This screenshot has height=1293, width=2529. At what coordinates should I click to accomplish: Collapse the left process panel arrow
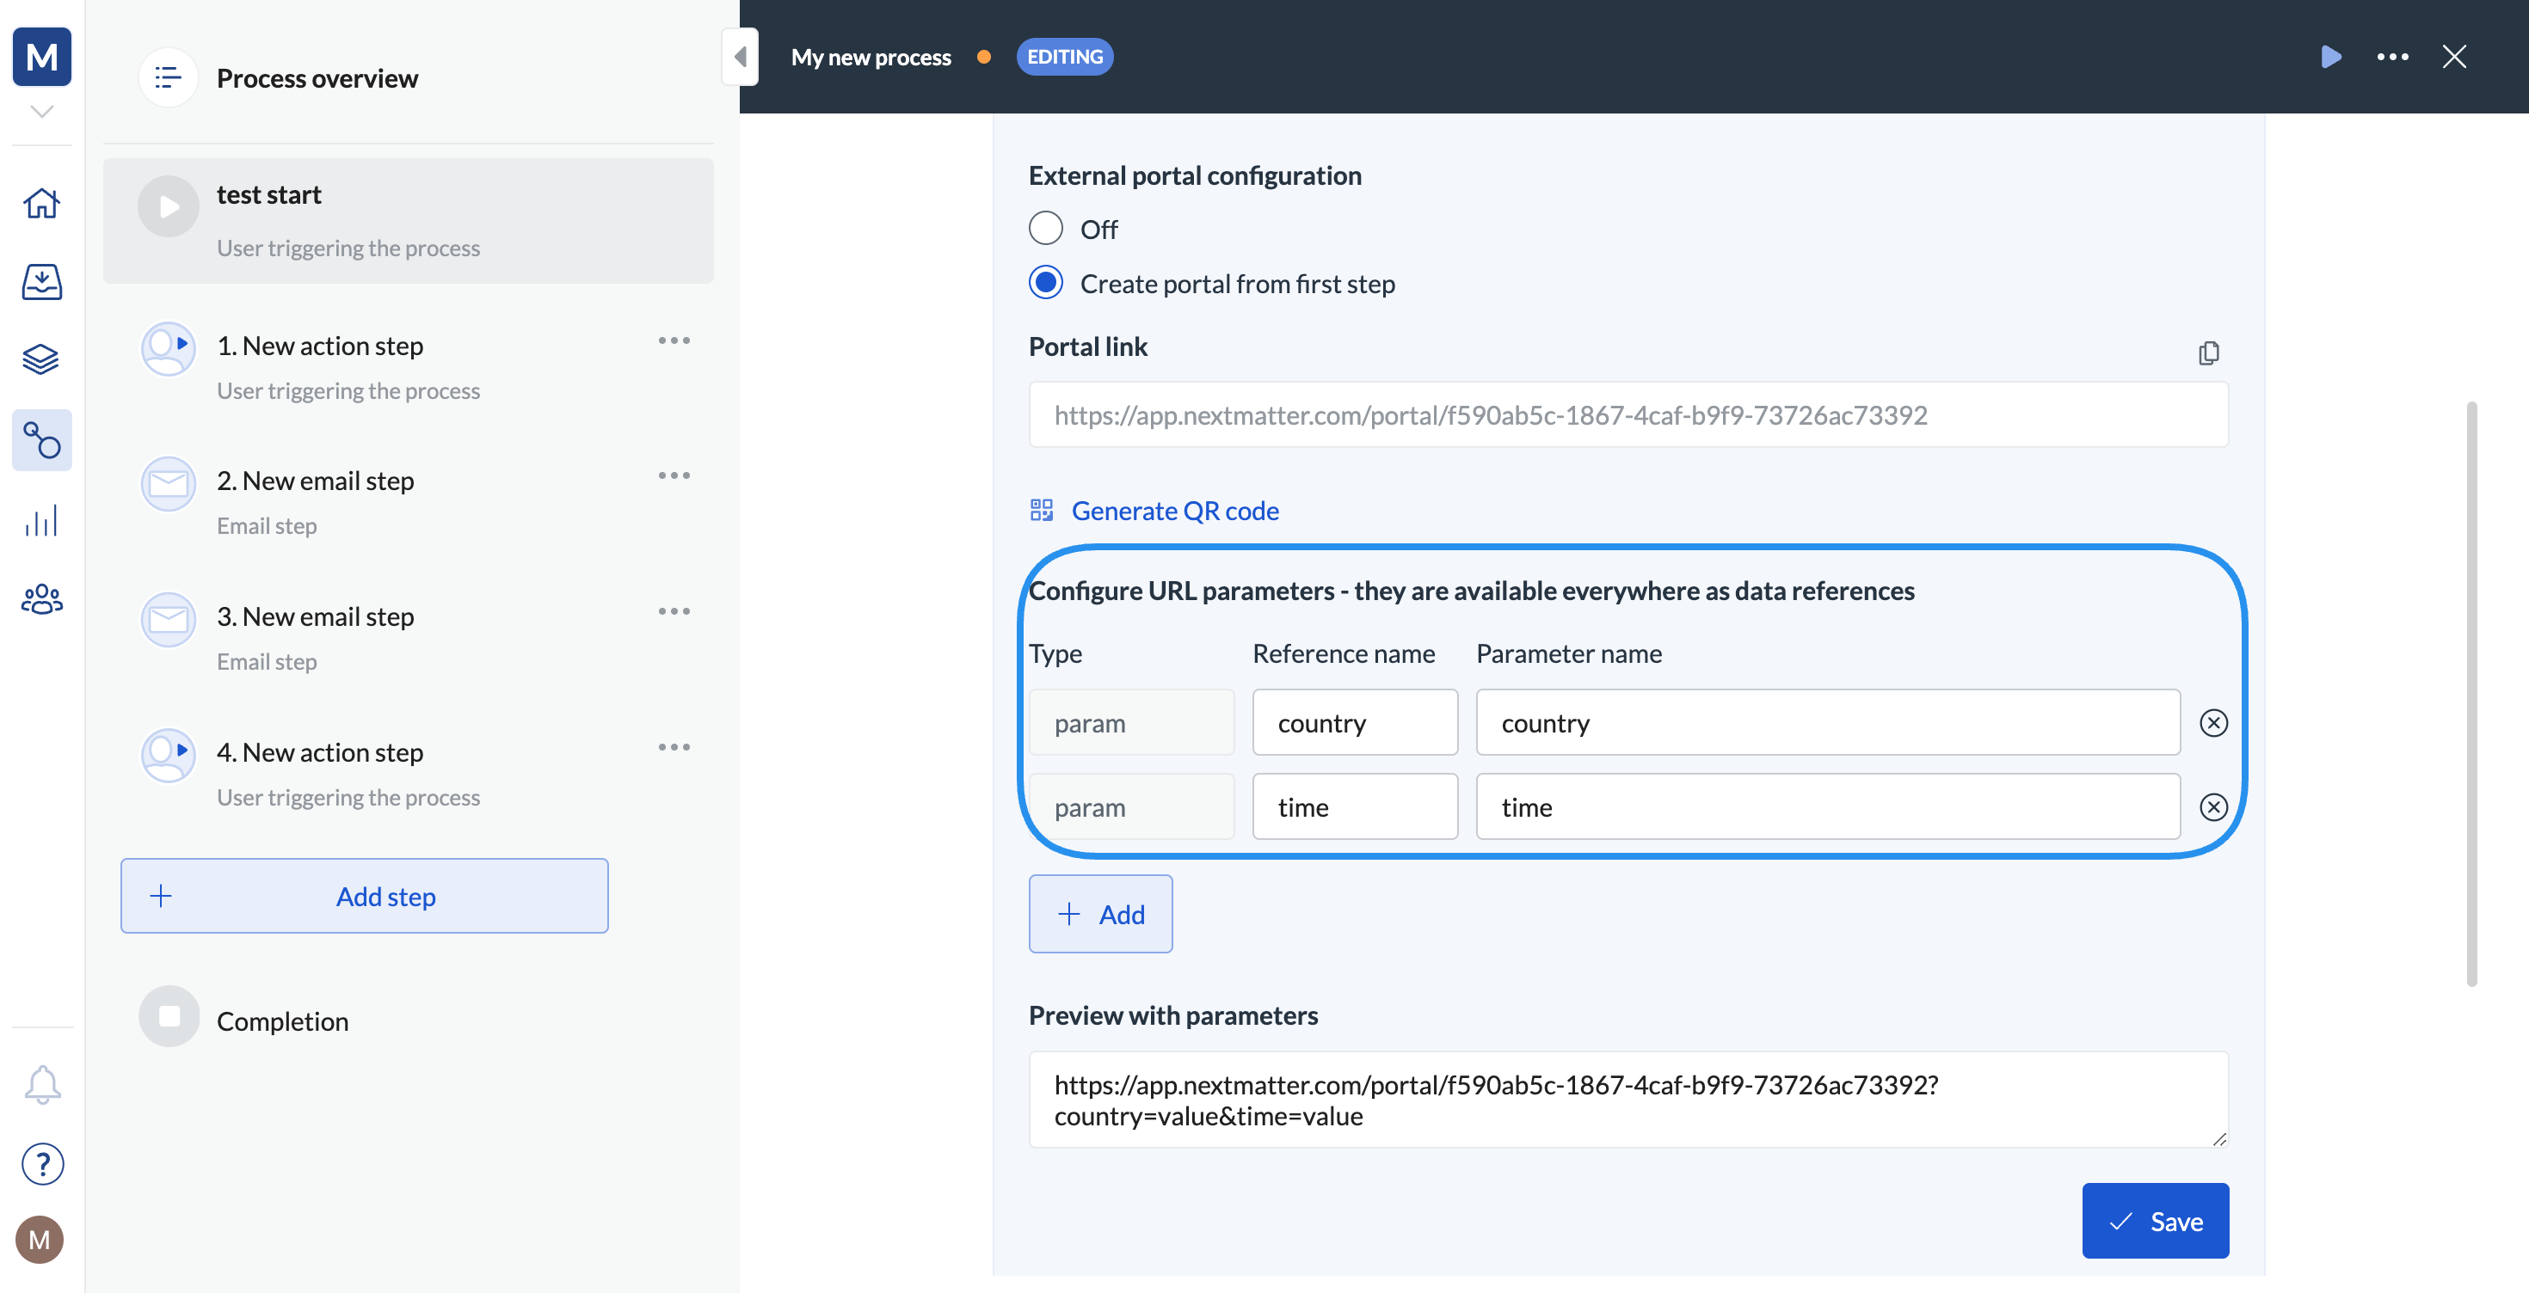(x=741, y=57)
